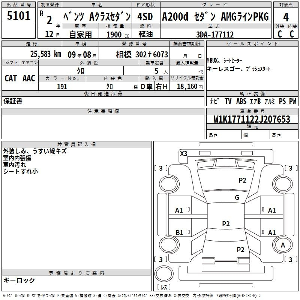
Task: Click the キーロック notice text
Action: tap(19, 280)
